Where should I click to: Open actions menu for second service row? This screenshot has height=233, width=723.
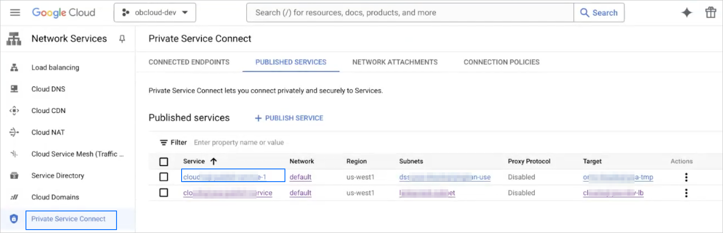686,193
